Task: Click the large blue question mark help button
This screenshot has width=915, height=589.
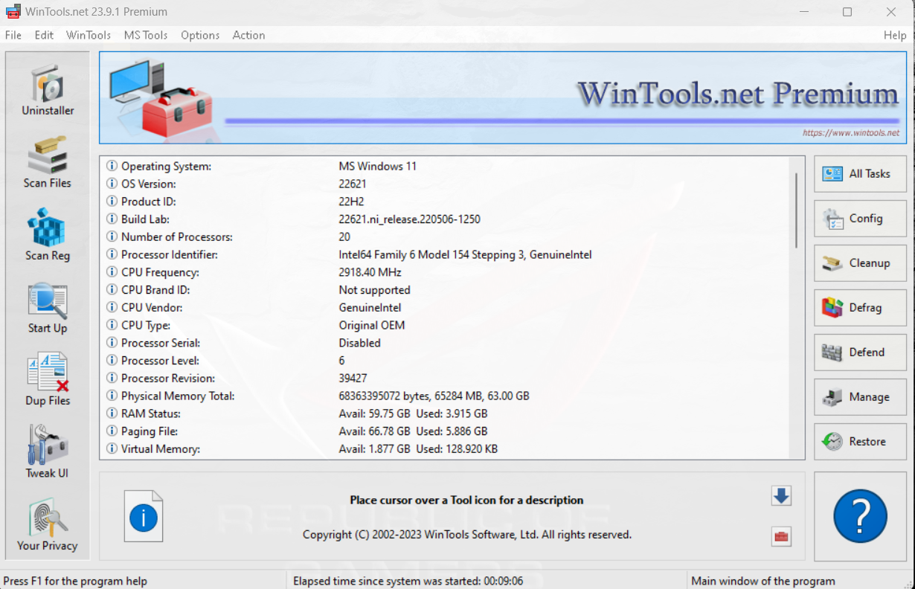Action: point(860,516)
